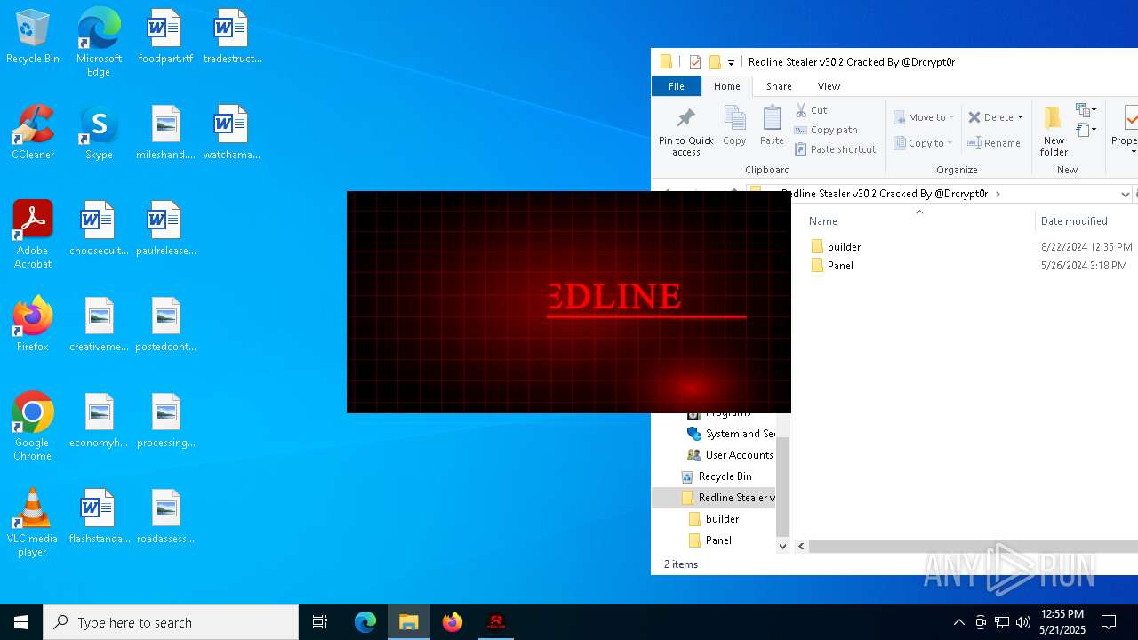Screen dimensions: 1138x640
Task: Open the Delete dropdown arrow
Action: (x=1020, y=117)
